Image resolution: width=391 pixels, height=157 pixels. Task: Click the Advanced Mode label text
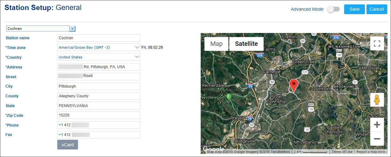point(307,9)
